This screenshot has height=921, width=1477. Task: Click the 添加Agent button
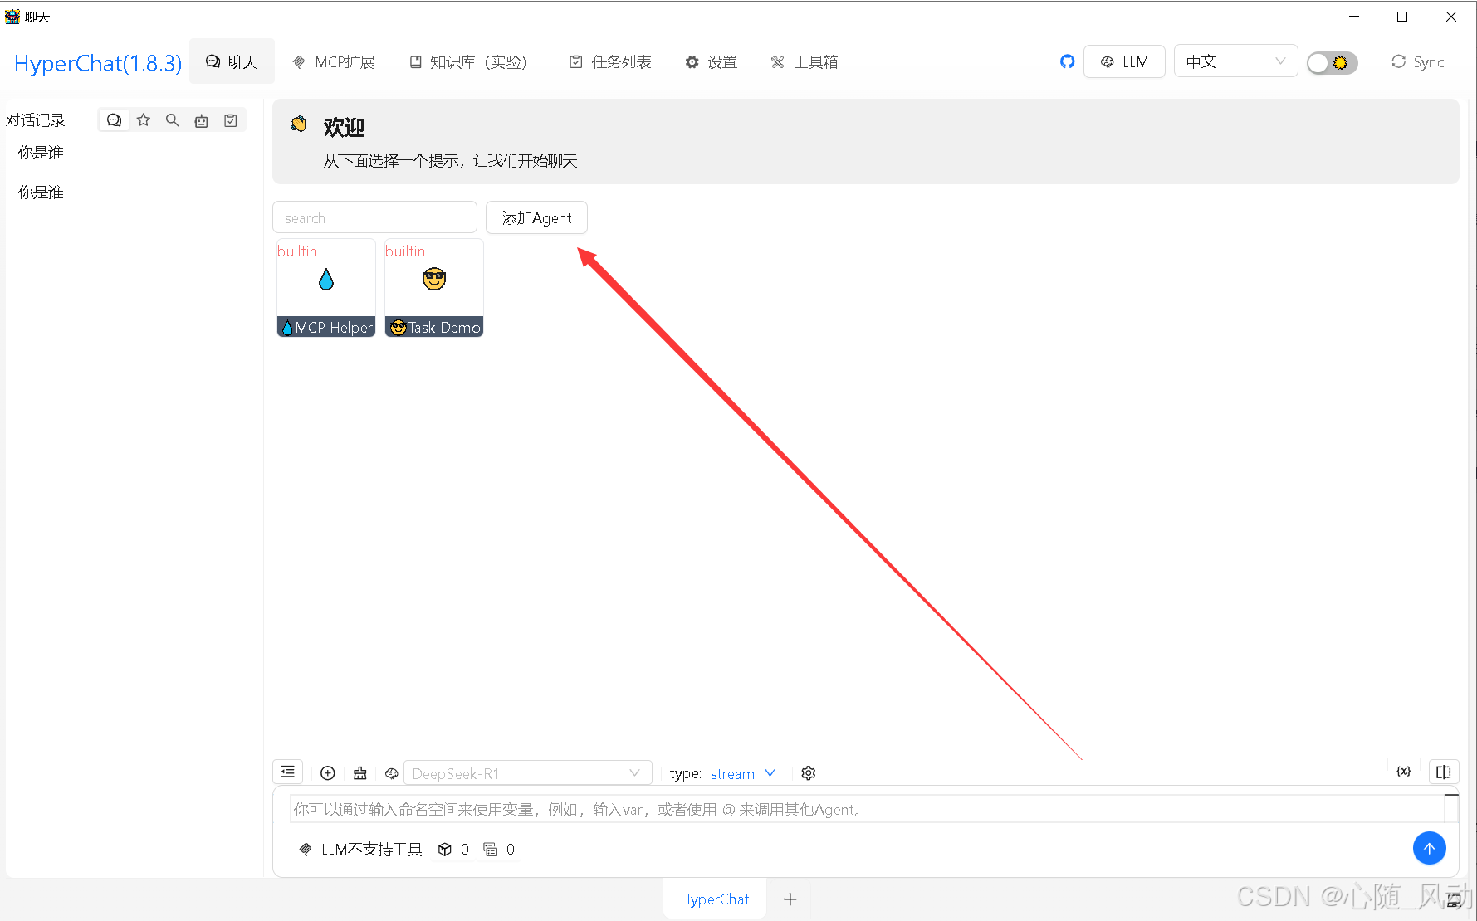tap(536, 217)
